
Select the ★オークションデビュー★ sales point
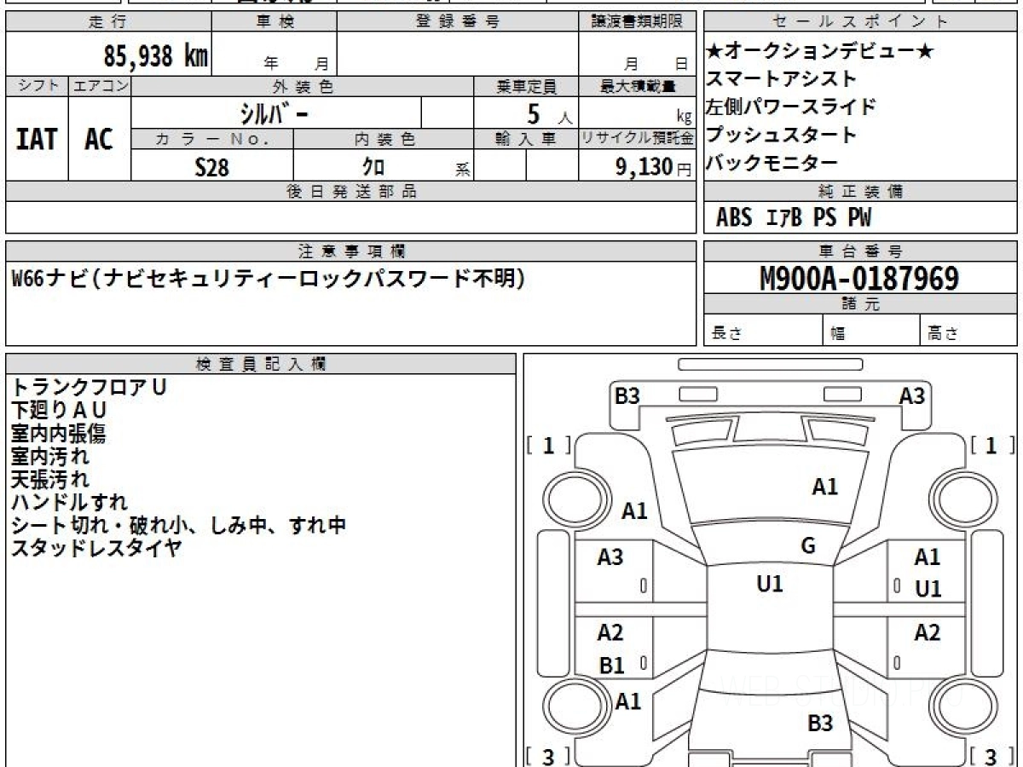[x=820, y=51]
